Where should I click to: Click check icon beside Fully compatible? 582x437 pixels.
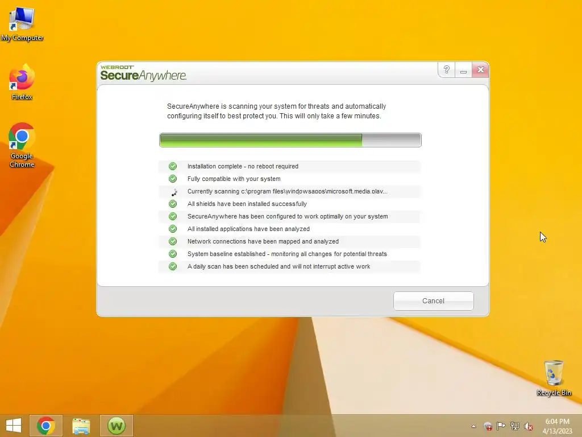[173, 179]
